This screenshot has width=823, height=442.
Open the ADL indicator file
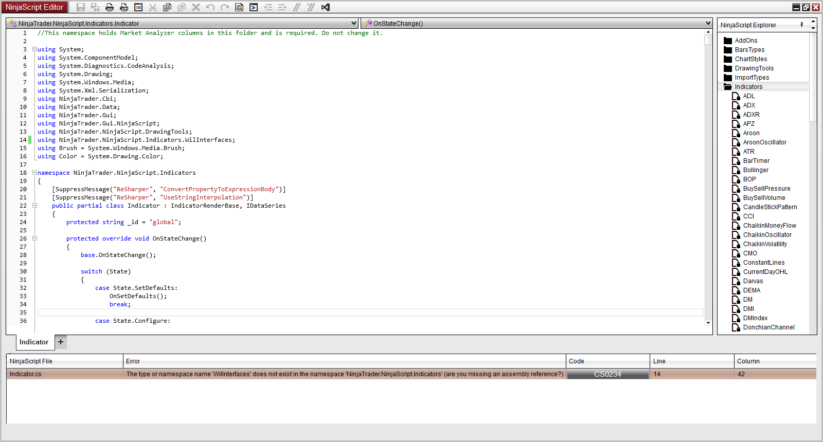click(x=749, y=96)
